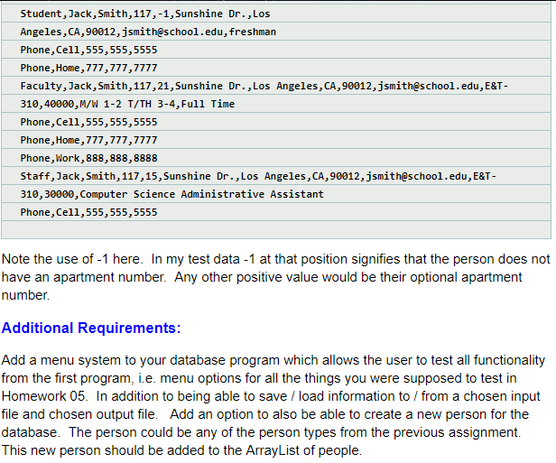Click the first "Phone,Cell,555,555,5555" row under Student
The image size is (556, 463).
[88, 50]
